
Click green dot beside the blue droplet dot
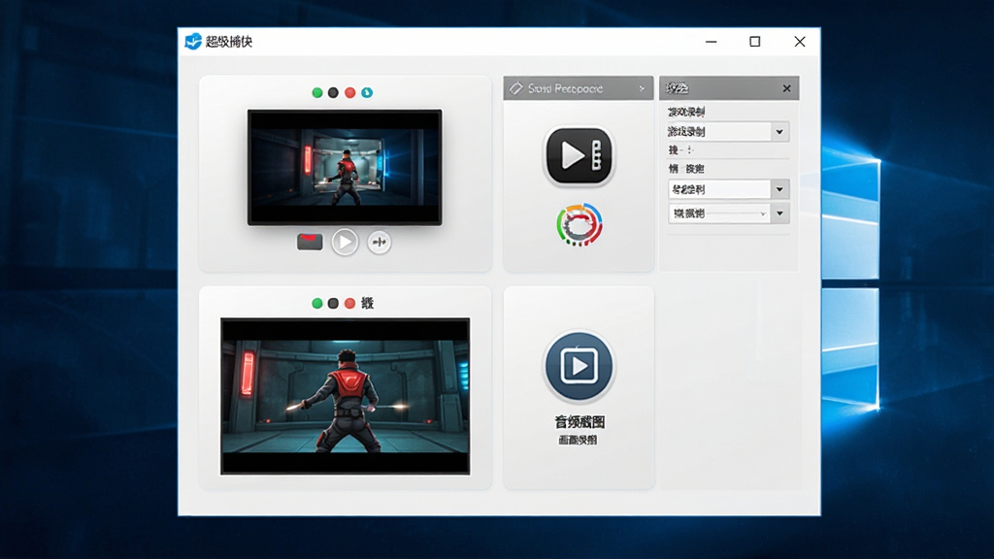[x=317, y=92]
